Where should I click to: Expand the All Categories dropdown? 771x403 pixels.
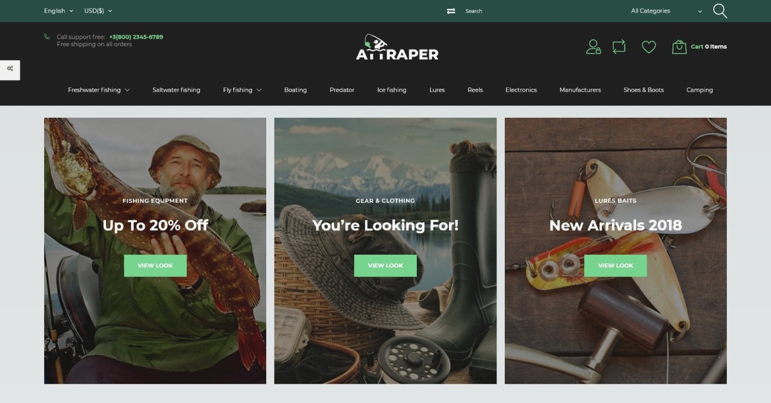pos(666,11)
